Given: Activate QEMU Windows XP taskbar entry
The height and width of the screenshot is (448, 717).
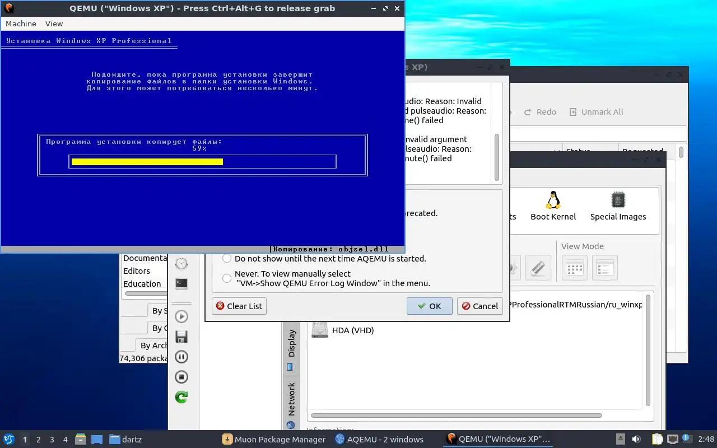Looking at the screenshot, I should pos(498,439).
